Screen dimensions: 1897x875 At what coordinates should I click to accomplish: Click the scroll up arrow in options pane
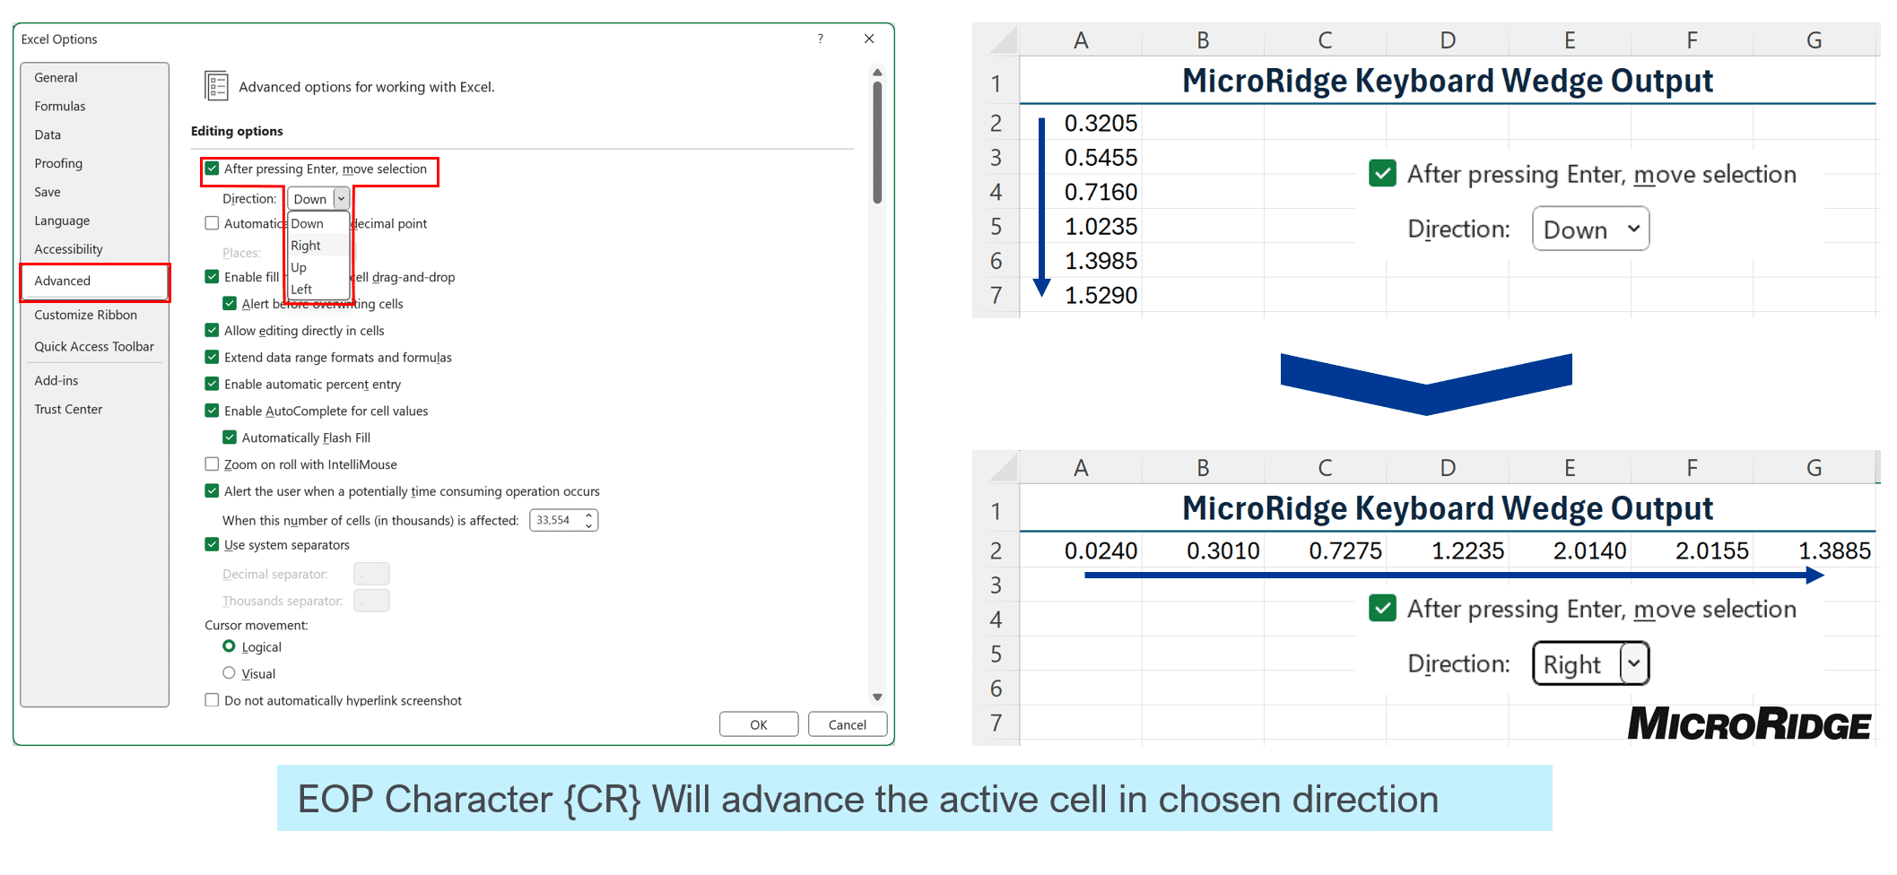tap(877, 73)
